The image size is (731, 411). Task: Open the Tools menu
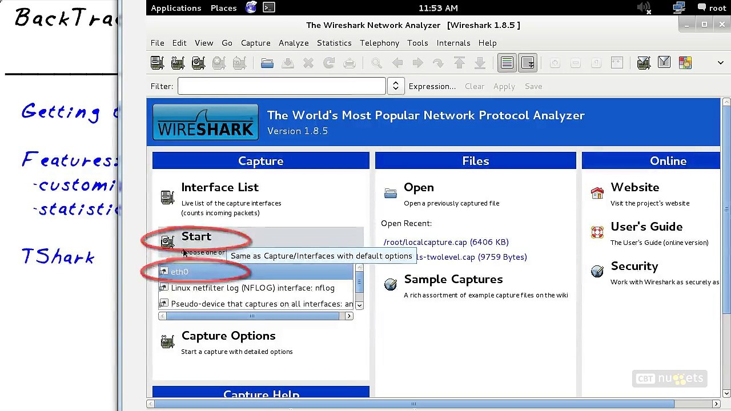(417, 43)
